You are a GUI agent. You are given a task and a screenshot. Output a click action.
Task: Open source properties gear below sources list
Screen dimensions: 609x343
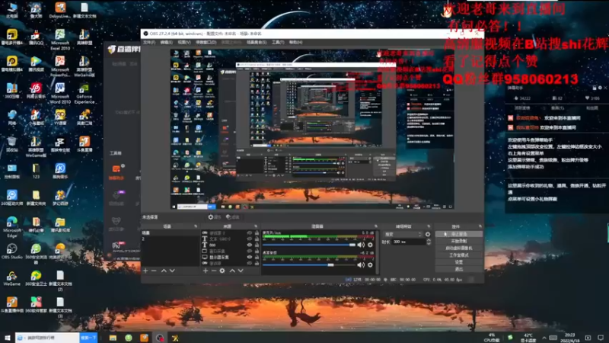(222, 271)
